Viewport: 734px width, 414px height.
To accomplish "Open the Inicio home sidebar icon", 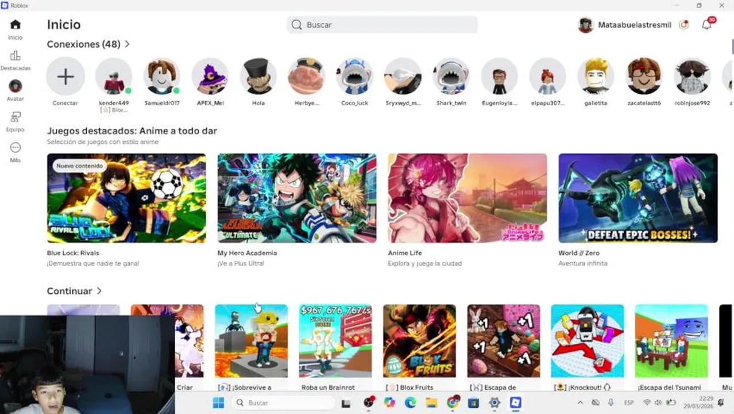I will 16,25.
